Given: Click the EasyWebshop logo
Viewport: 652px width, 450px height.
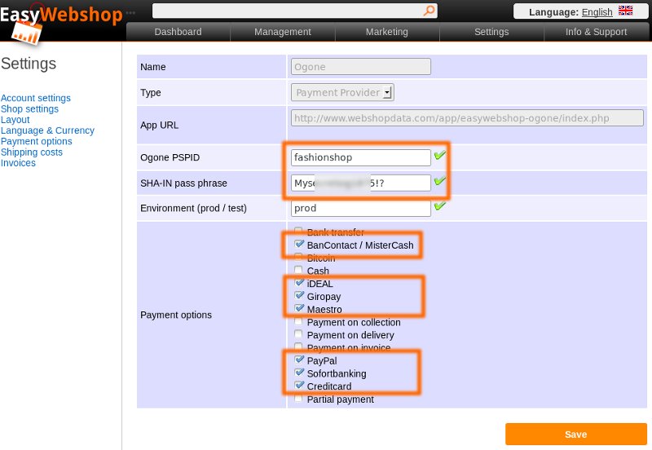Looking at the screenshot, I should [x=62, y=23].
